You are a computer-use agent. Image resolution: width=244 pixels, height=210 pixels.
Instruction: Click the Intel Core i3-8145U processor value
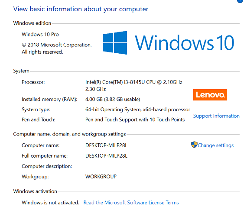pyautogui.click(x=133, y=85)
